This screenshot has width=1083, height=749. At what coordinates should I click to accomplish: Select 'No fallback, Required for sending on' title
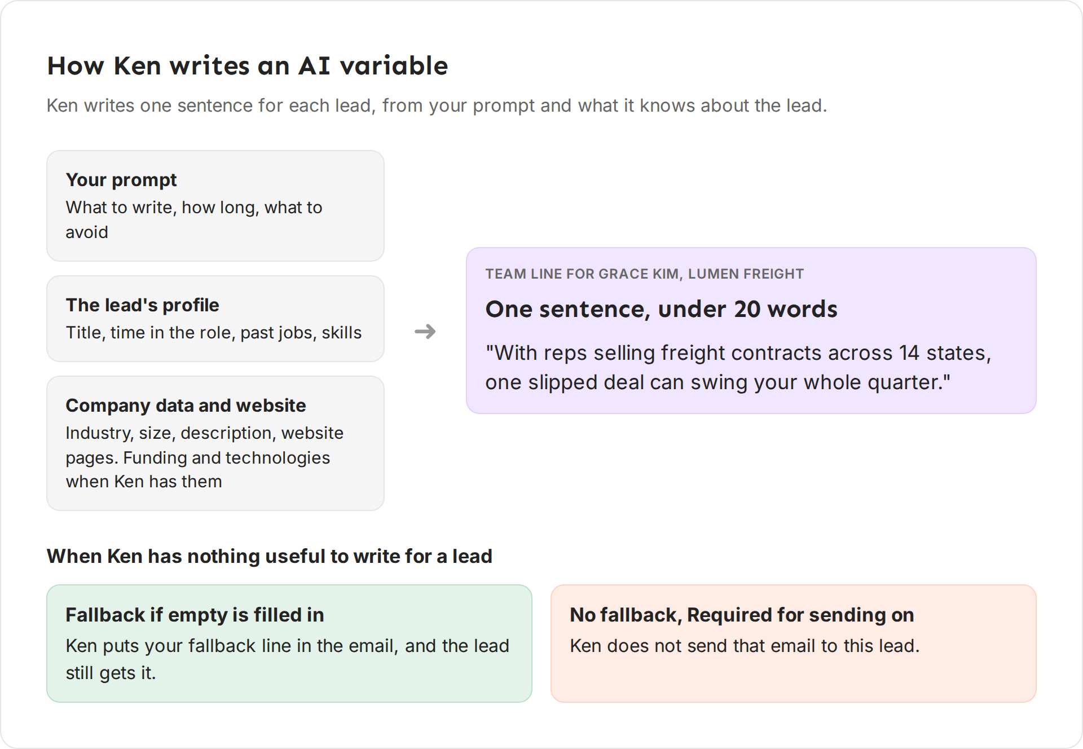click(x=742, y=615)
